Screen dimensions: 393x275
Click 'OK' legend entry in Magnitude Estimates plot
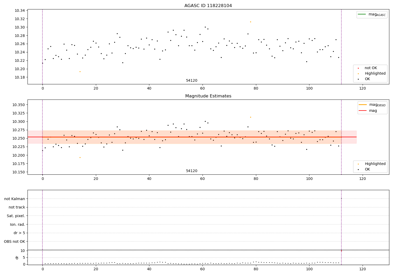367,169
